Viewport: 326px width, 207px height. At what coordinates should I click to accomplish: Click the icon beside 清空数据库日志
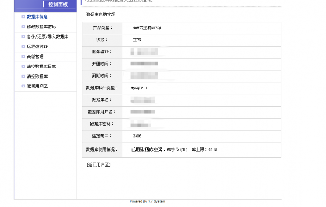pyautogui.click(x=23, y=67)
